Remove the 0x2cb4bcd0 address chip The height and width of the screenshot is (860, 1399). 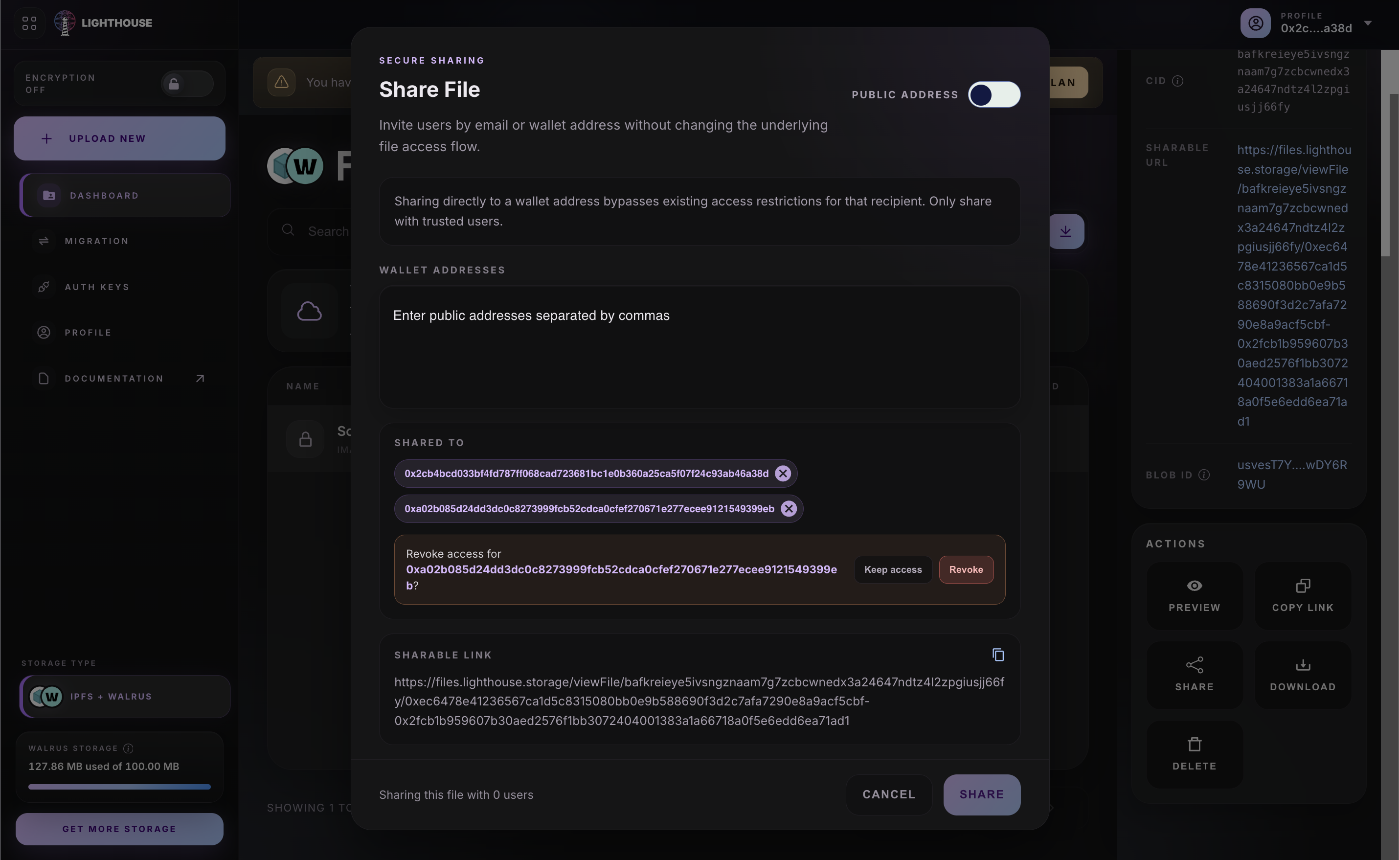pyautogui.click(x=783, y=473)
